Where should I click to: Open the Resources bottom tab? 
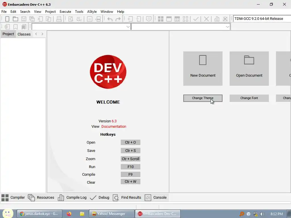41,198
